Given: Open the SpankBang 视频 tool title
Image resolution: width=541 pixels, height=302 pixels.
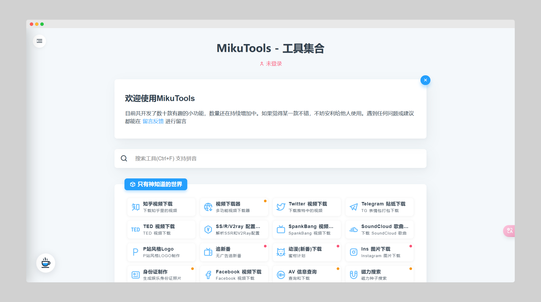Looking at the screenshot, I should pyautogui.click(x=311, y=226).
